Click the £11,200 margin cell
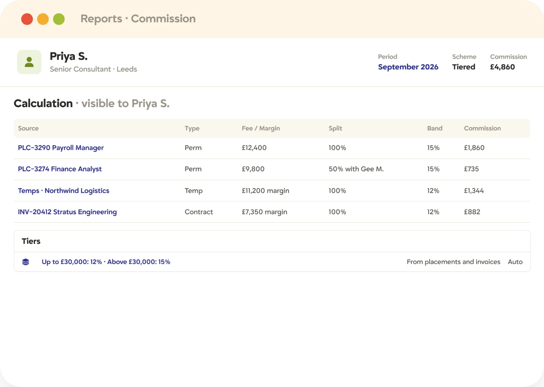 266,191
